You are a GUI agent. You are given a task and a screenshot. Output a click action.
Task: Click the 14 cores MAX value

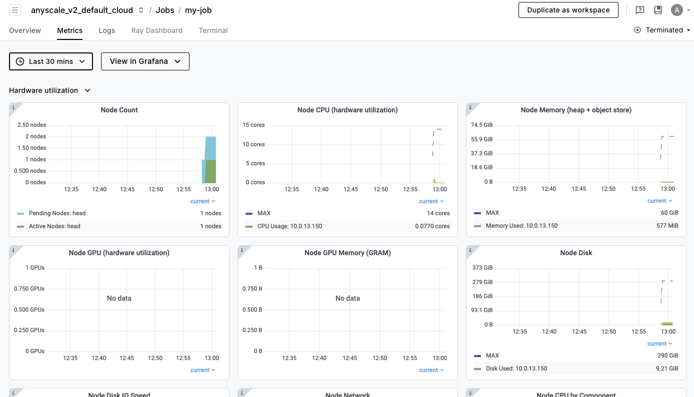point(438,213)
